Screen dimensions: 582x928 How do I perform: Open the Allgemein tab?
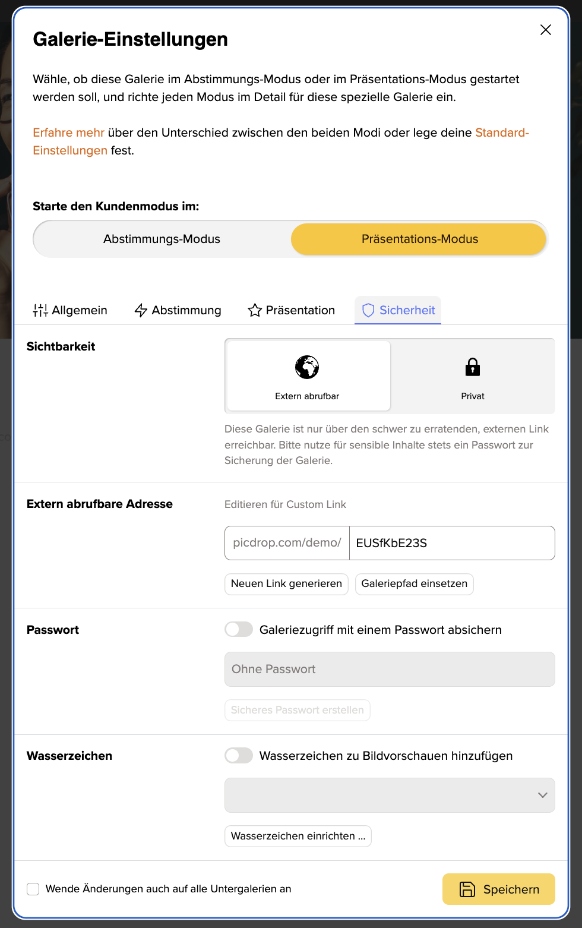click(x=70, y=310)
